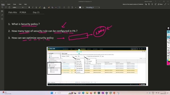Toggle the To Do tag checkbox
The height and width of the screenshot is (95, 170).
[x=80, y=7]
